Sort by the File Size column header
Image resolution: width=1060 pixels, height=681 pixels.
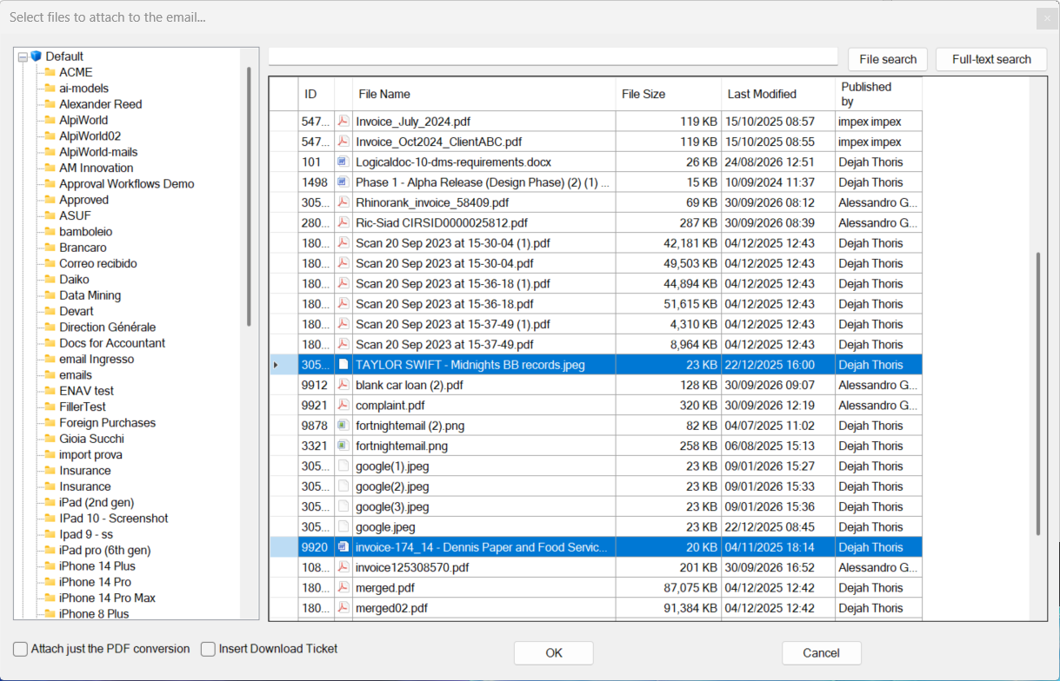[x=670, y=94]
